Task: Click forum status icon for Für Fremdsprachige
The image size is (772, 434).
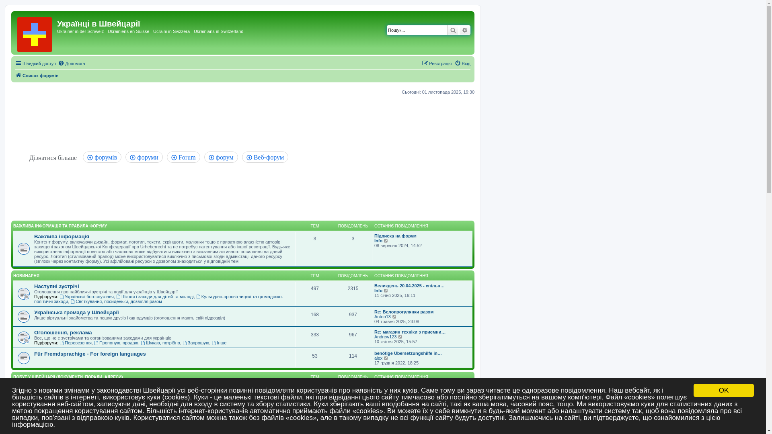Action: [x=24, y=358]
